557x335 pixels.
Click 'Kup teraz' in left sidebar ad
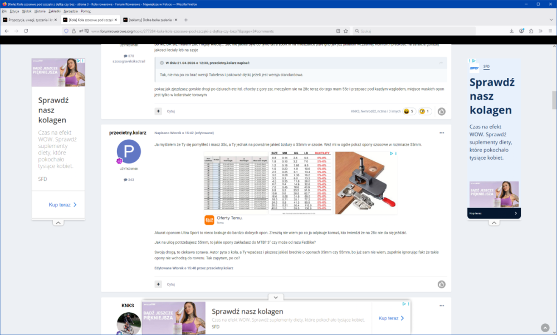point(62,205)
